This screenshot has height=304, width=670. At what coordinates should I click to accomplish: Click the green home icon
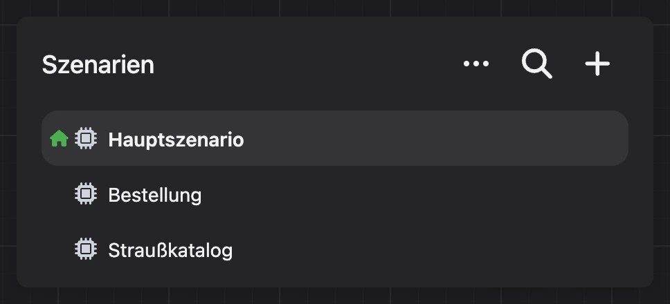pyautogui.click(x=59, y=139)
